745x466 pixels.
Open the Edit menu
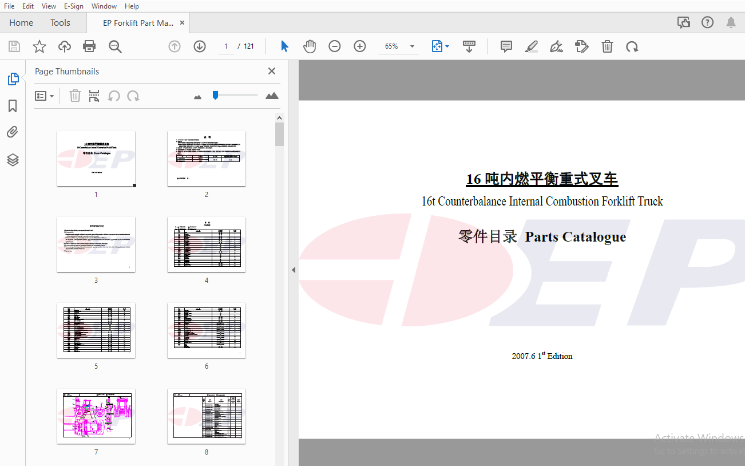28,6
